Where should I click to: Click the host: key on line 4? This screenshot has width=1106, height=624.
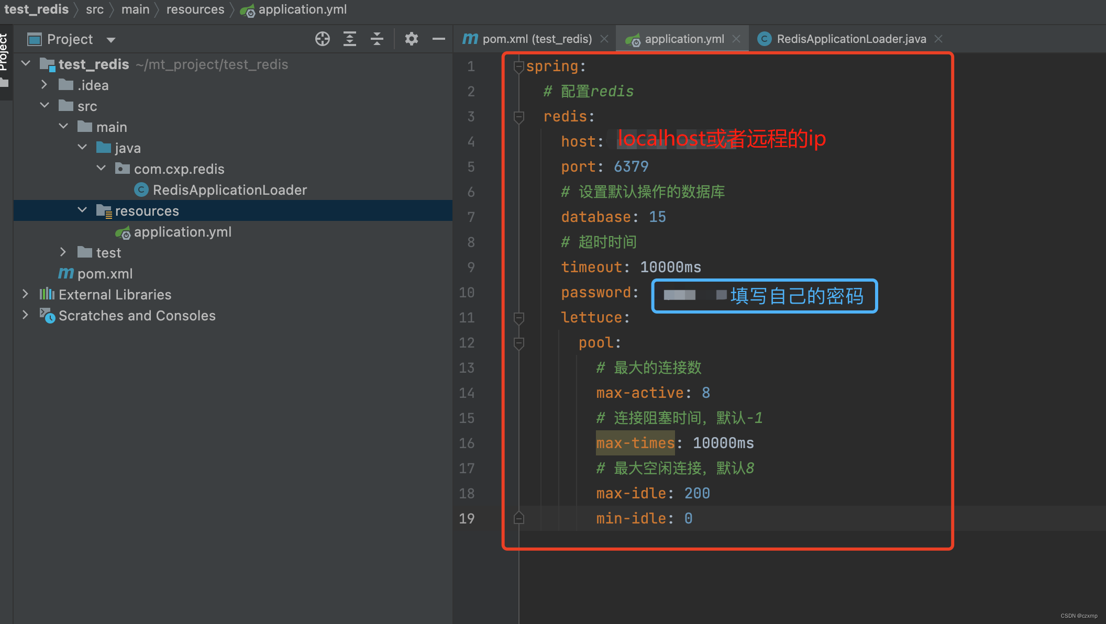click(578, 141)
